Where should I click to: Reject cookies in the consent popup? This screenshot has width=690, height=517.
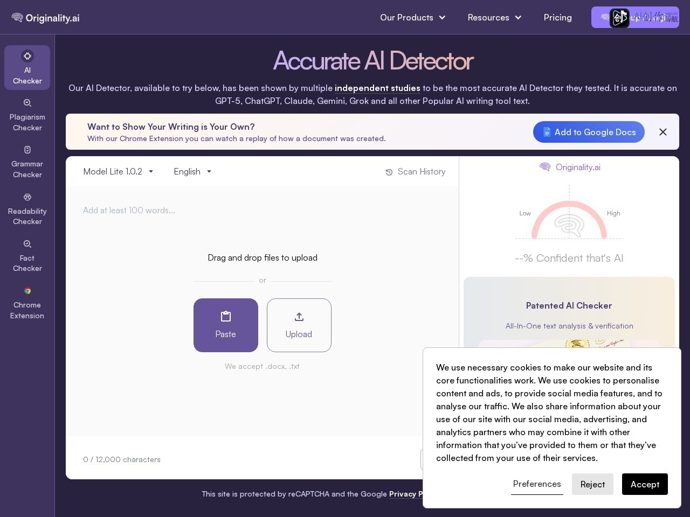pos(592,484)
